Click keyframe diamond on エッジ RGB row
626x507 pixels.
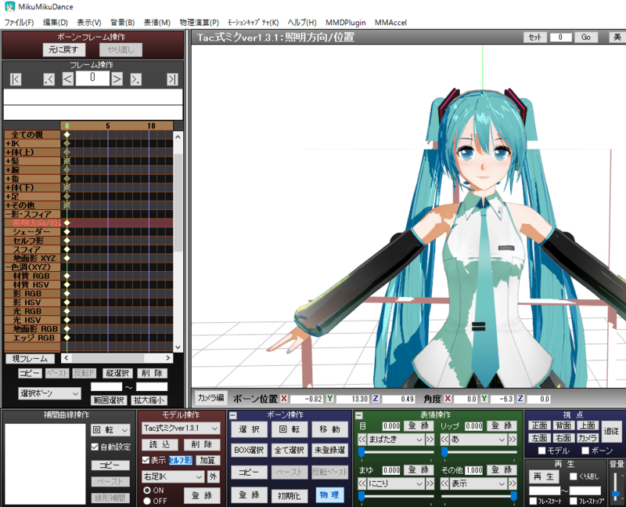tap(67, 338)
